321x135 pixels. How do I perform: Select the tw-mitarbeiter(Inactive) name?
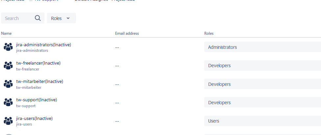tap(40, 82)
